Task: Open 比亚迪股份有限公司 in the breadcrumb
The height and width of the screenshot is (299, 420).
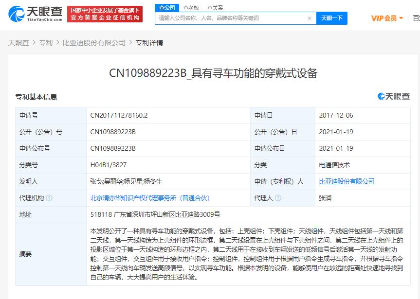Action: [x=94, y=43]
